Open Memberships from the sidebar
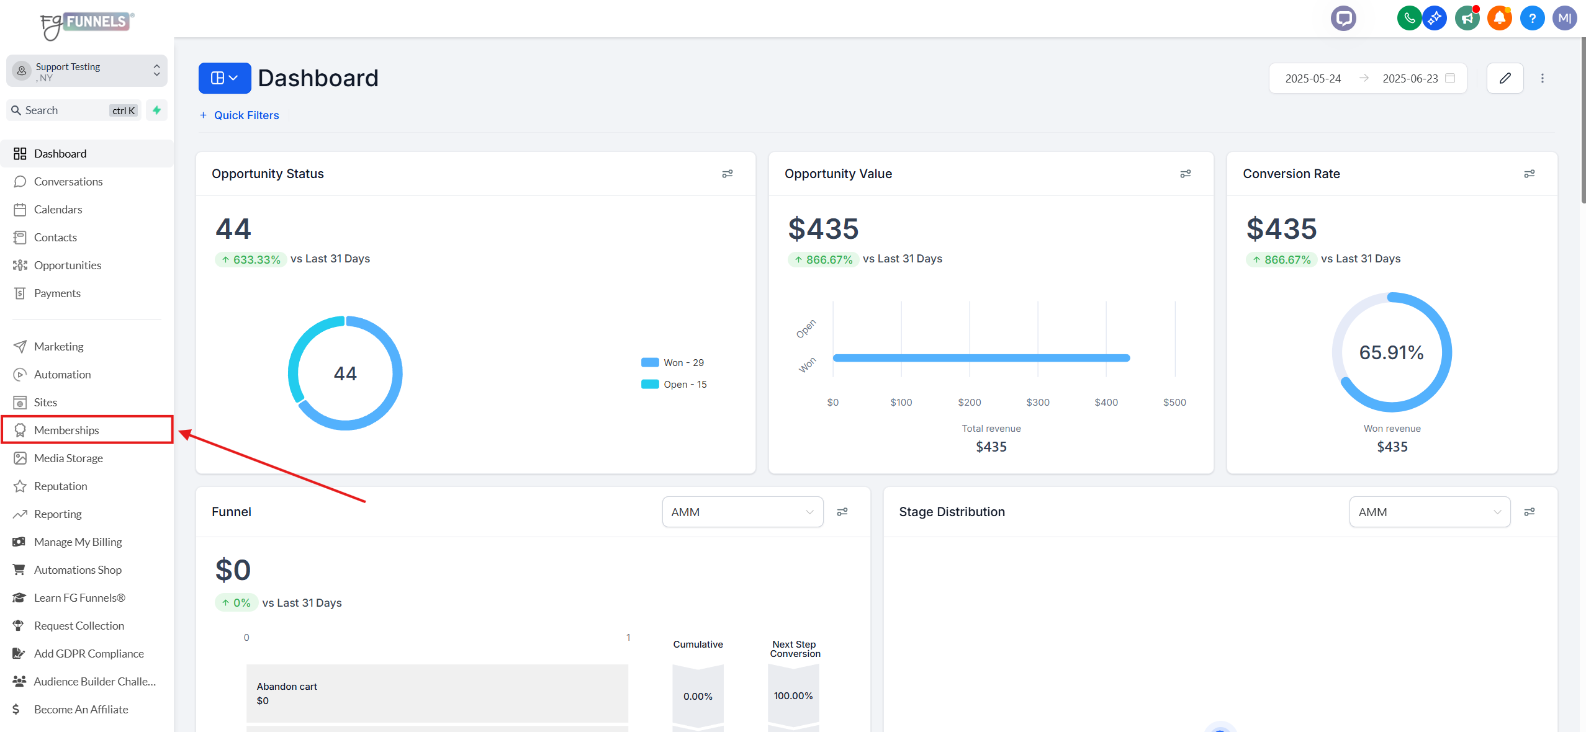 click(x=87, y=430)
